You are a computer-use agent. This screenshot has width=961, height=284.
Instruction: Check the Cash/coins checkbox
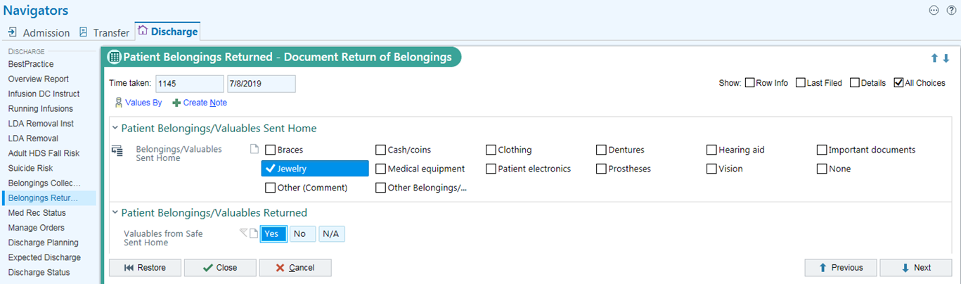pyautogui.click(x=381, y=150)
